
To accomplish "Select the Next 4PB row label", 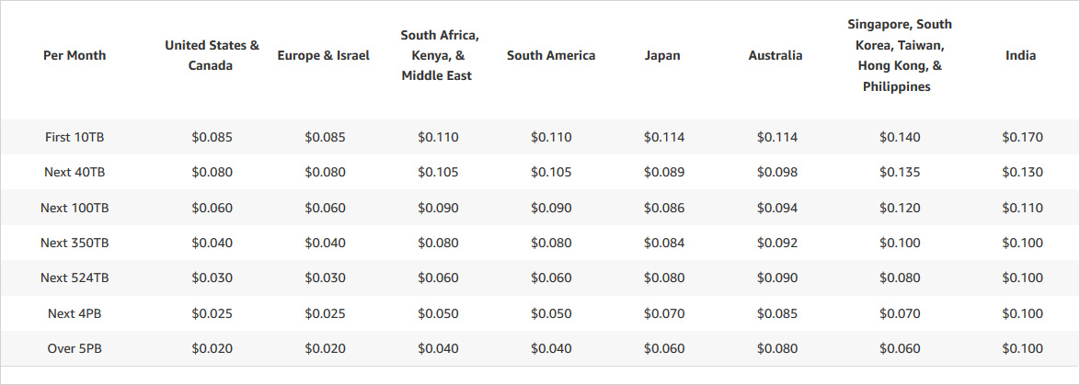I will [x=75, y=313].
